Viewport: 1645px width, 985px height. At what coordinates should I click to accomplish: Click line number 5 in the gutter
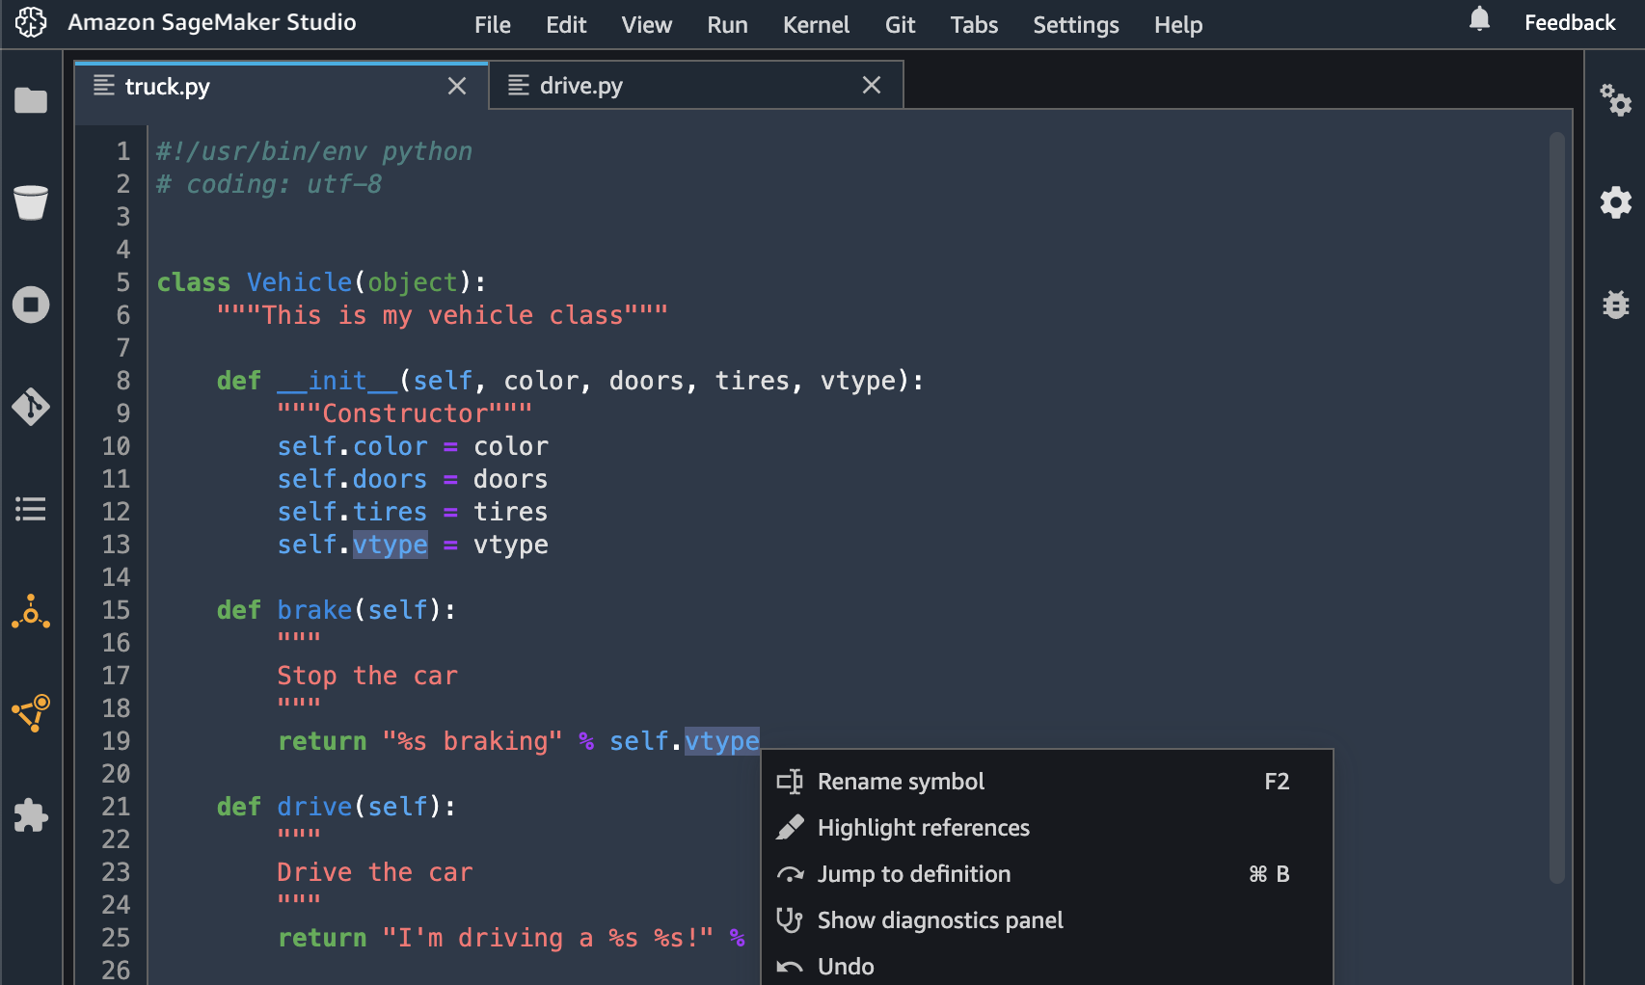[x=123, y=282]
